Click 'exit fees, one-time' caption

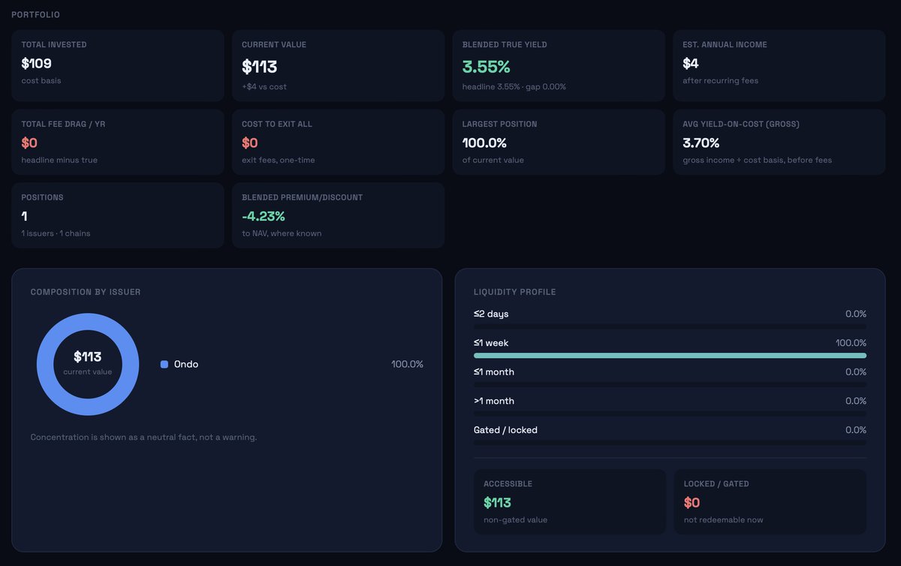(279, 160)
